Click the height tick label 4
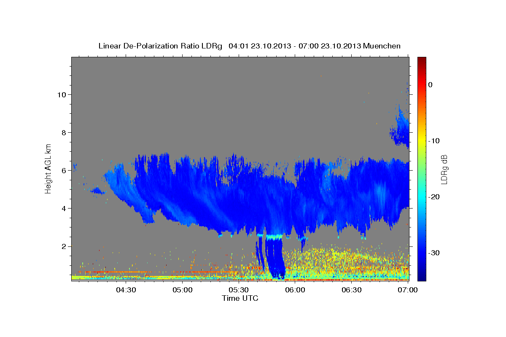 tap(65, 208)
